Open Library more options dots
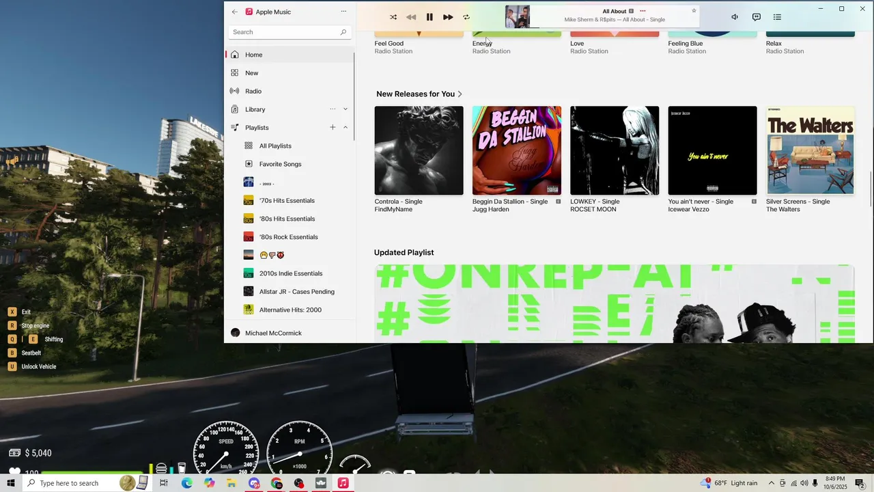The height and width of the screenshot is (492, 874). 333,109
